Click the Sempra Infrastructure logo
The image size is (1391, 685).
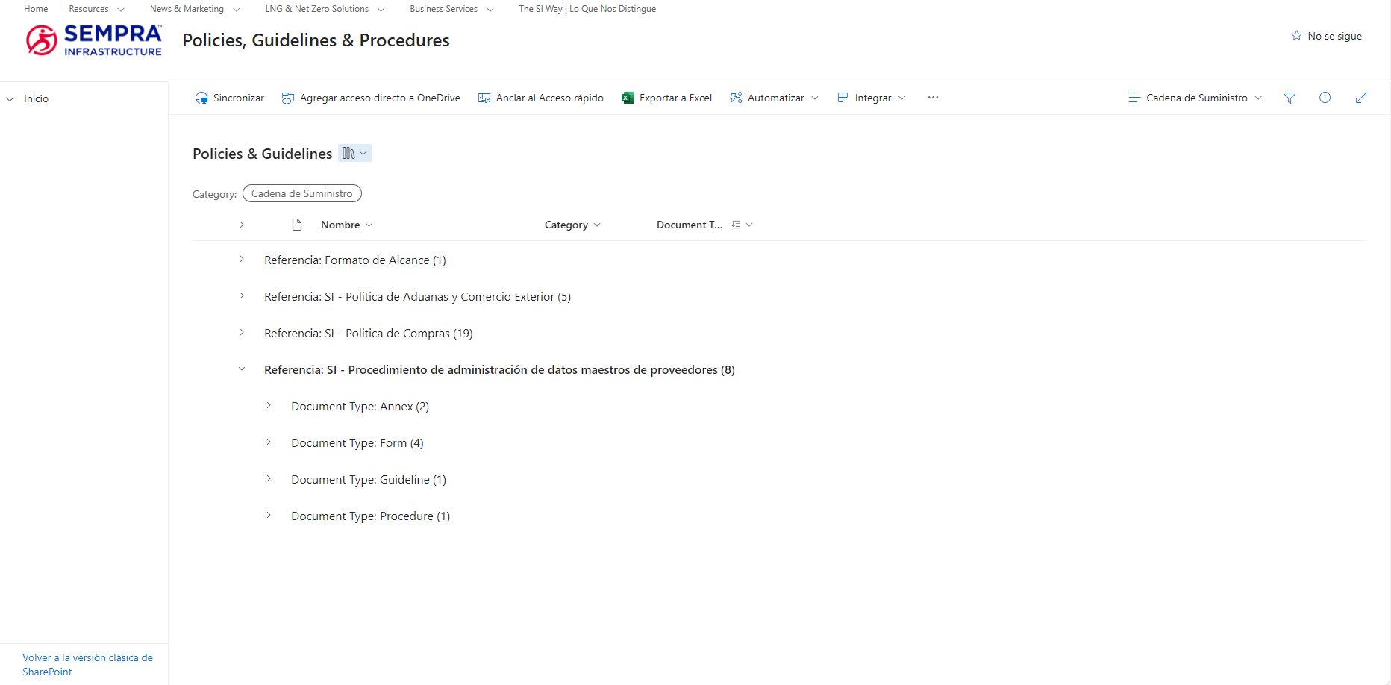94,40
